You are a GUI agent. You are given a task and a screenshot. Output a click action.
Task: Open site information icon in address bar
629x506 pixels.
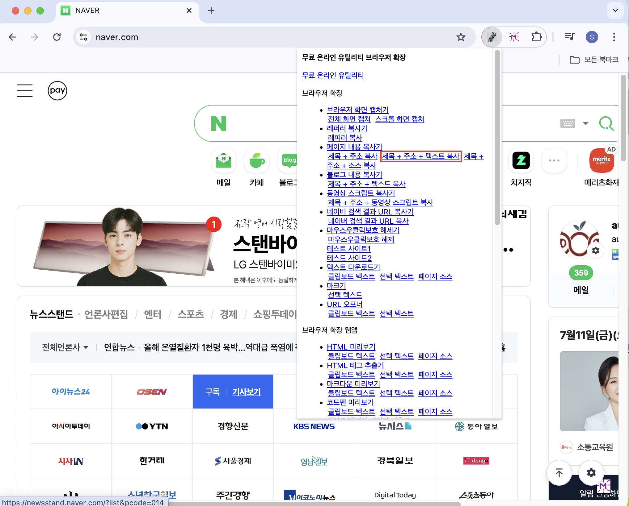pyautogui.click(x=83, y=37)
